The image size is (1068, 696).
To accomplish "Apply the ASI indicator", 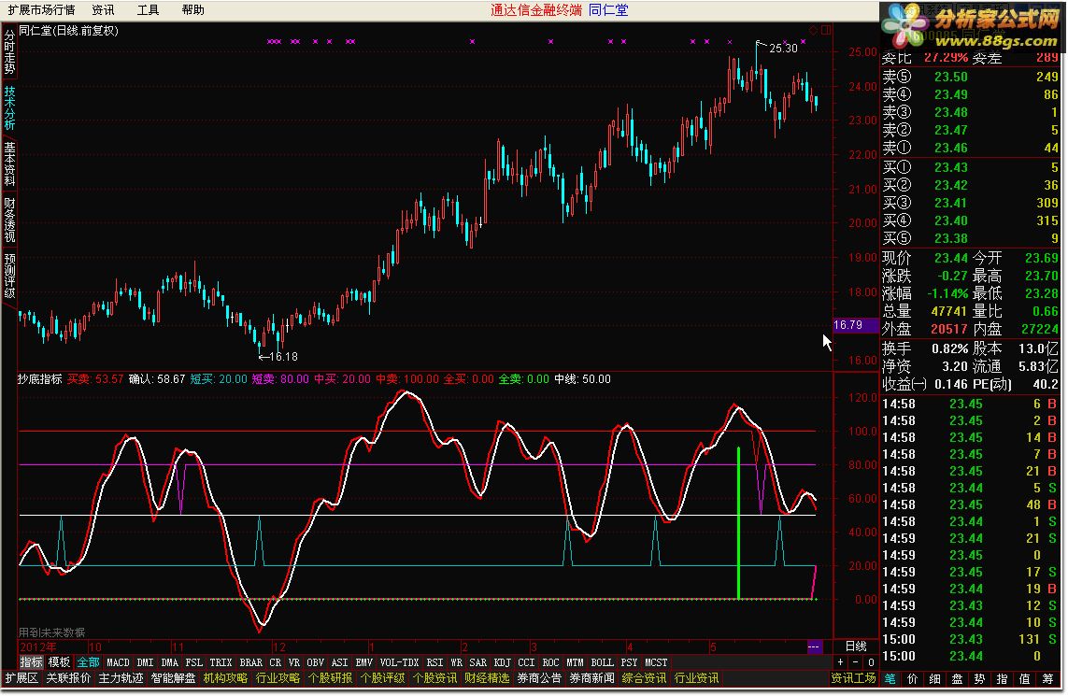I will 339,662.
